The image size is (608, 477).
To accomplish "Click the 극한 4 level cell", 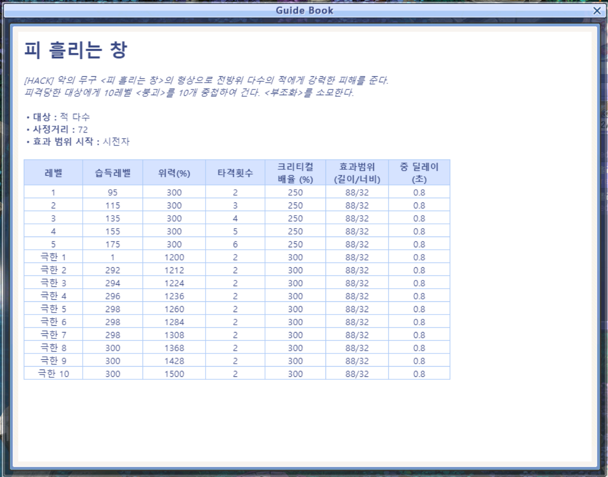I will (x=53, y=296).
